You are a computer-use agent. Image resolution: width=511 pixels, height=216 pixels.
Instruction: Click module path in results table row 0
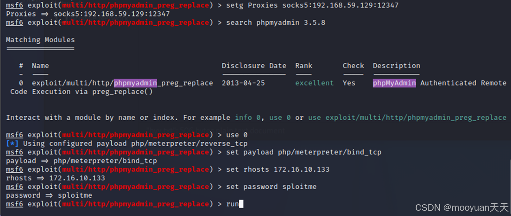(122, 83)
